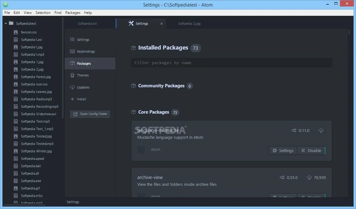Open Settings section in sidebar
This screenshot has height=209, width=356.
(90, 40)
